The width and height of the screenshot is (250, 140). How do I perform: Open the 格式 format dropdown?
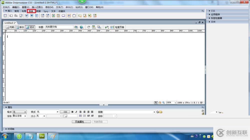(x=19, y=112)
